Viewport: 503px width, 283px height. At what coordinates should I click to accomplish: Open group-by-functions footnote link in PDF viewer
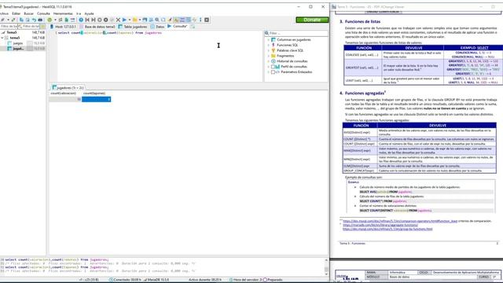(x=387, y=229)
